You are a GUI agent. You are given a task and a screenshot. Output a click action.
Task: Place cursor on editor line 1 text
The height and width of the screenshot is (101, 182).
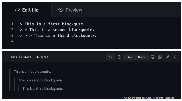point(52,24)
